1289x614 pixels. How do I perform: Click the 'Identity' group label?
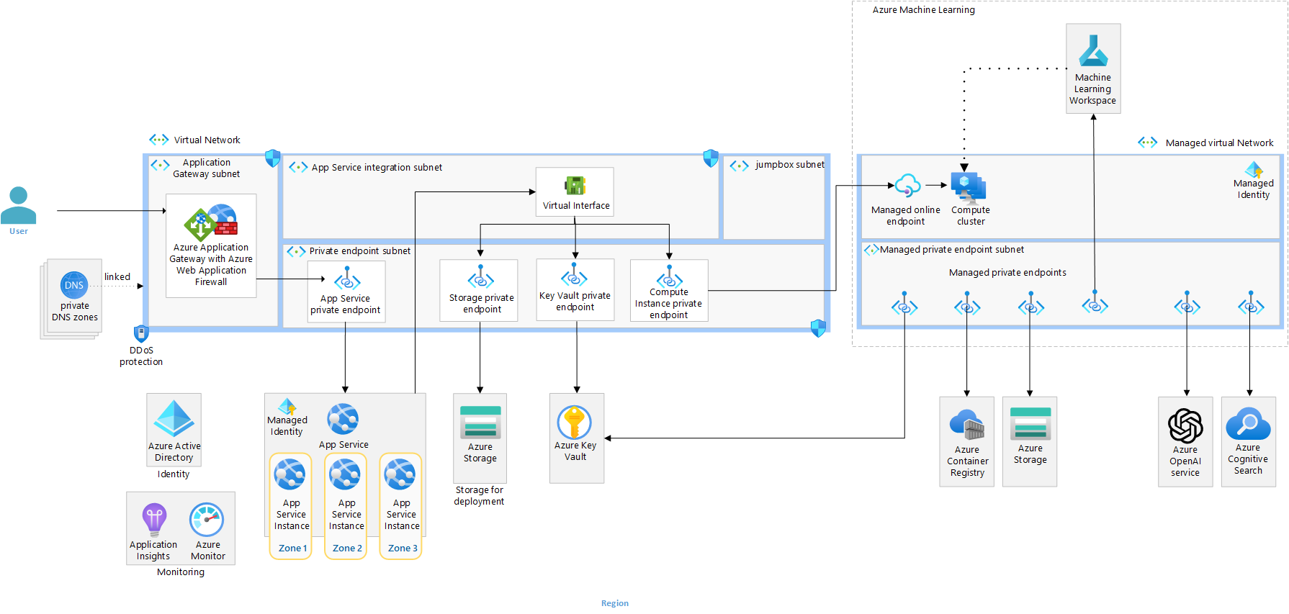tap(174, 474)
